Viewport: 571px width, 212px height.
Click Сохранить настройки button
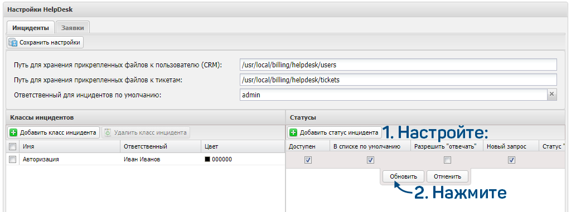pyautogui.click(x=45, y=42)
